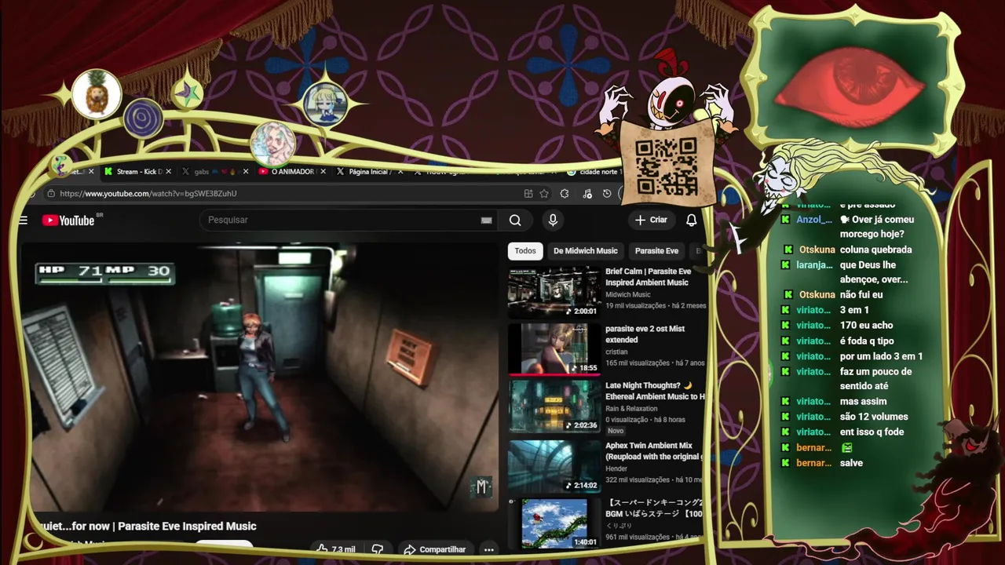
Task: Click chat message '170 eu acho'
Action: [866, 325]
